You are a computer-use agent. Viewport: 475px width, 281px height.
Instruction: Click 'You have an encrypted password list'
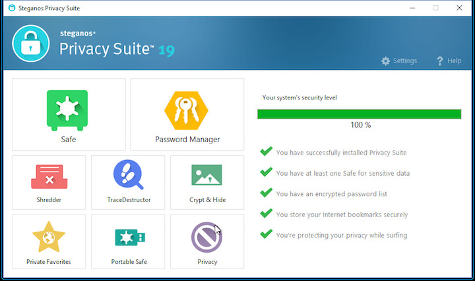[332, 194]
